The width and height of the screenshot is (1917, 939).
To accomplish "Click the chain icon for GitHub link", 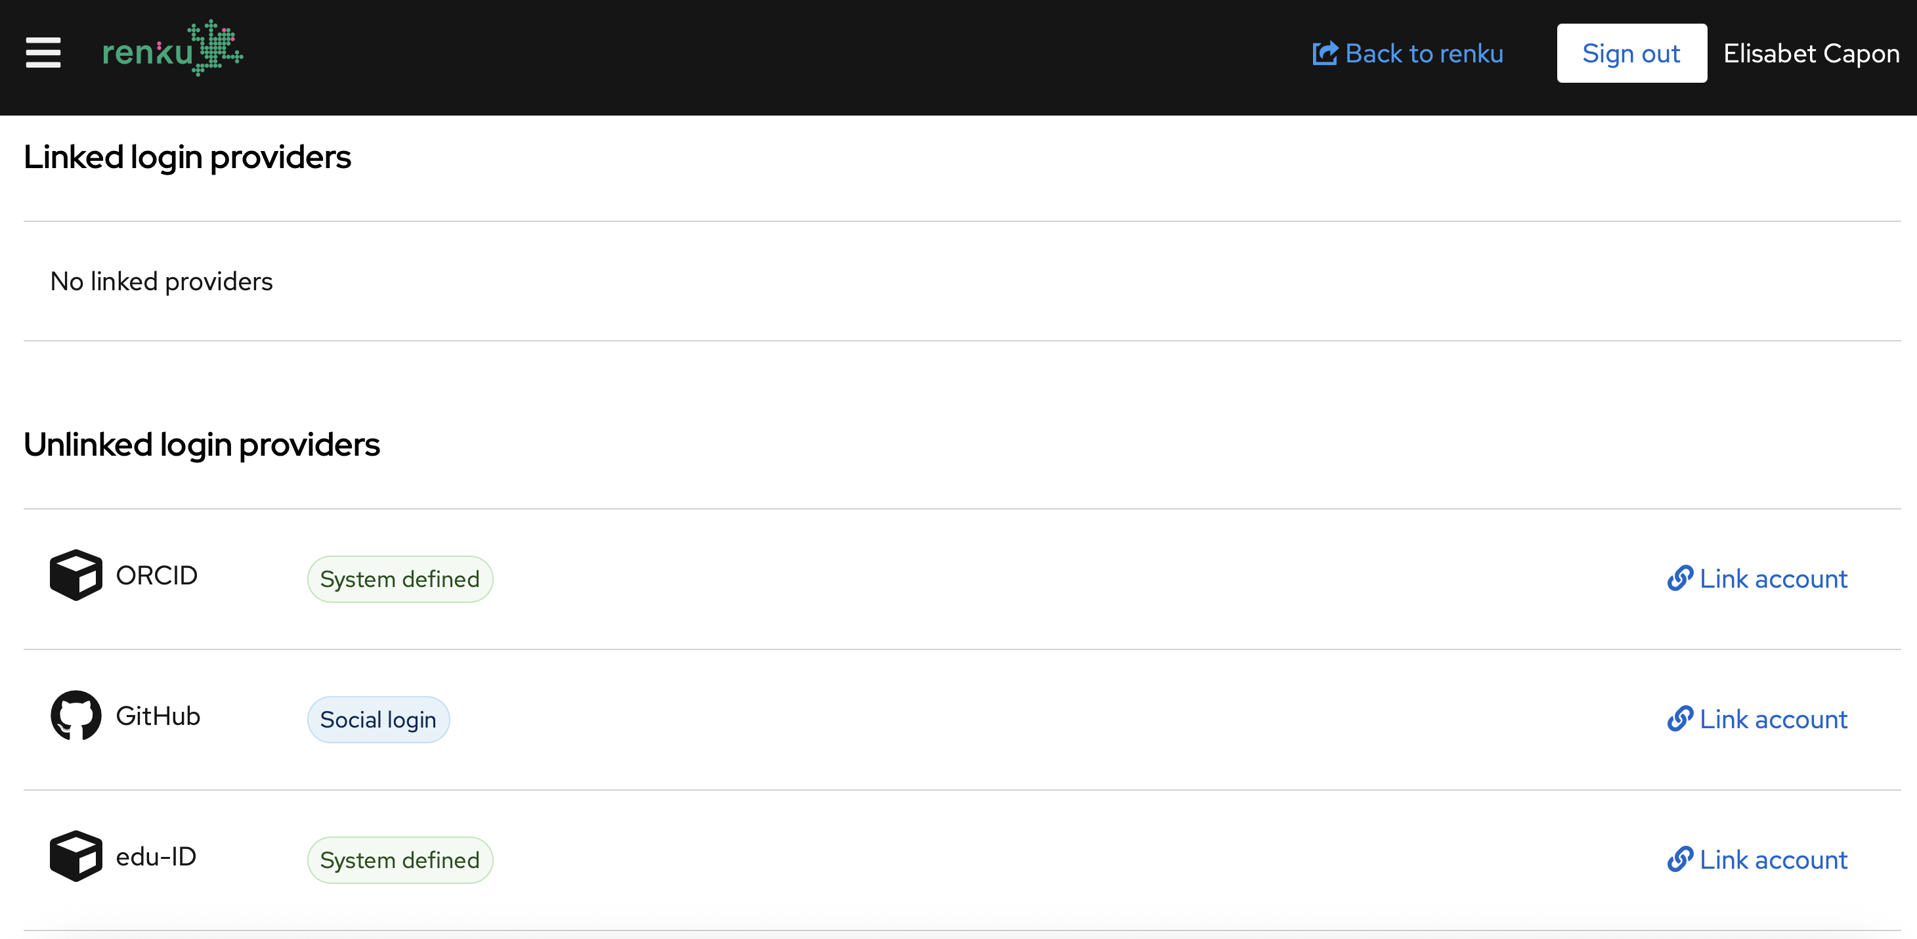I will tap(1681, 719).
